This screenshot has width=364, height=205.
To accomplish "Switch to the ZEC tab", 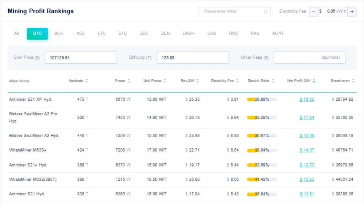I will point(144,33).
